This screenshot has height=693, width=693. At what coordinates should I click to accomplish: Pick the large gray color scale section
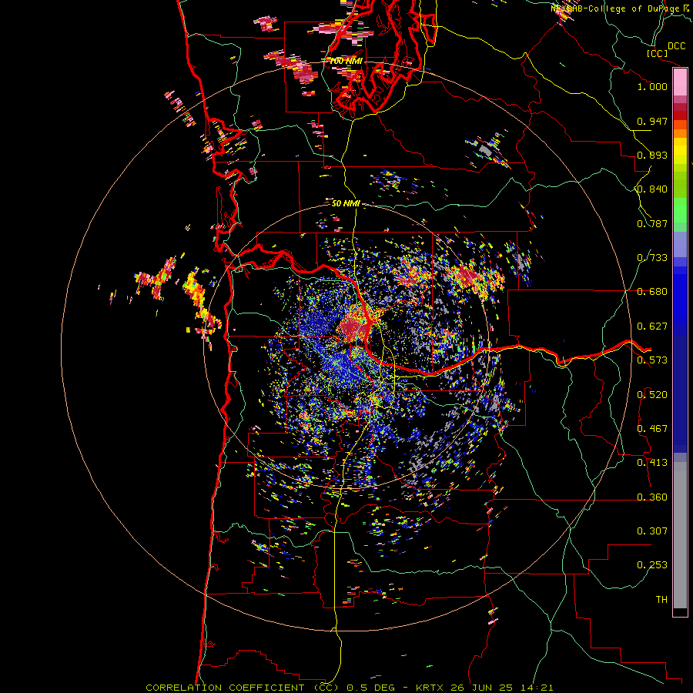(x=680, y=535)
